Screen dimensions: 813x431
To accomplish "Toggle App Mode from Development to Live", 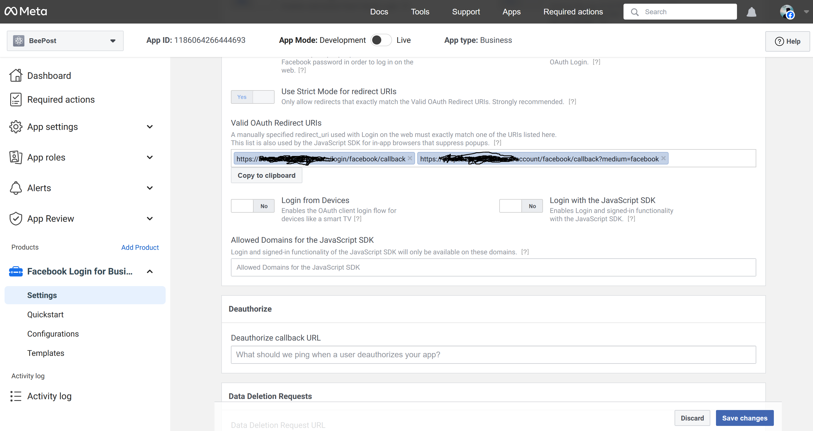I will click(x=381, y=40).
